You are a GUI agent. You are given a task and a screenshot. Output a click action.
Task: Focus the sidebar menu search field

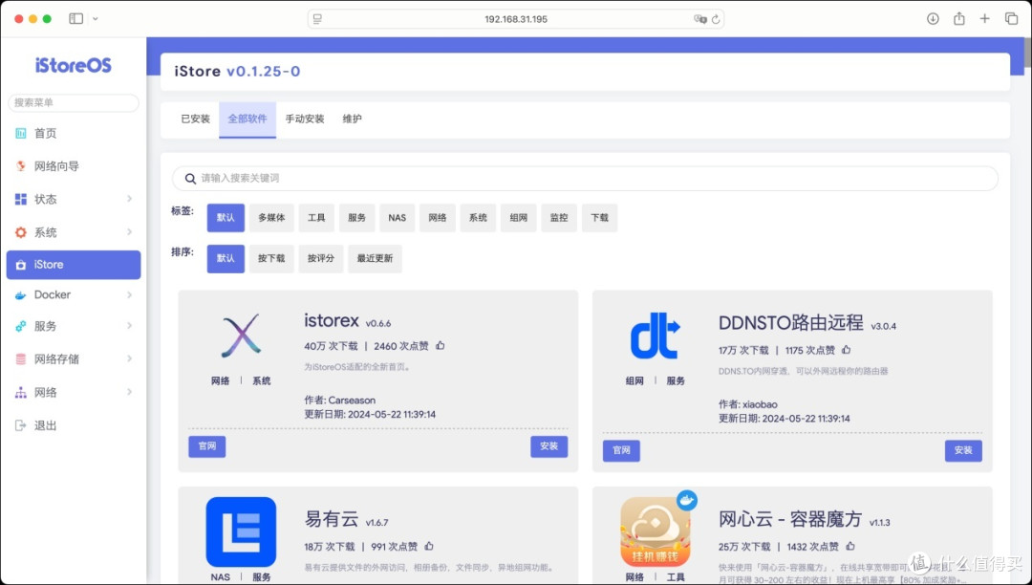point(73,102)
